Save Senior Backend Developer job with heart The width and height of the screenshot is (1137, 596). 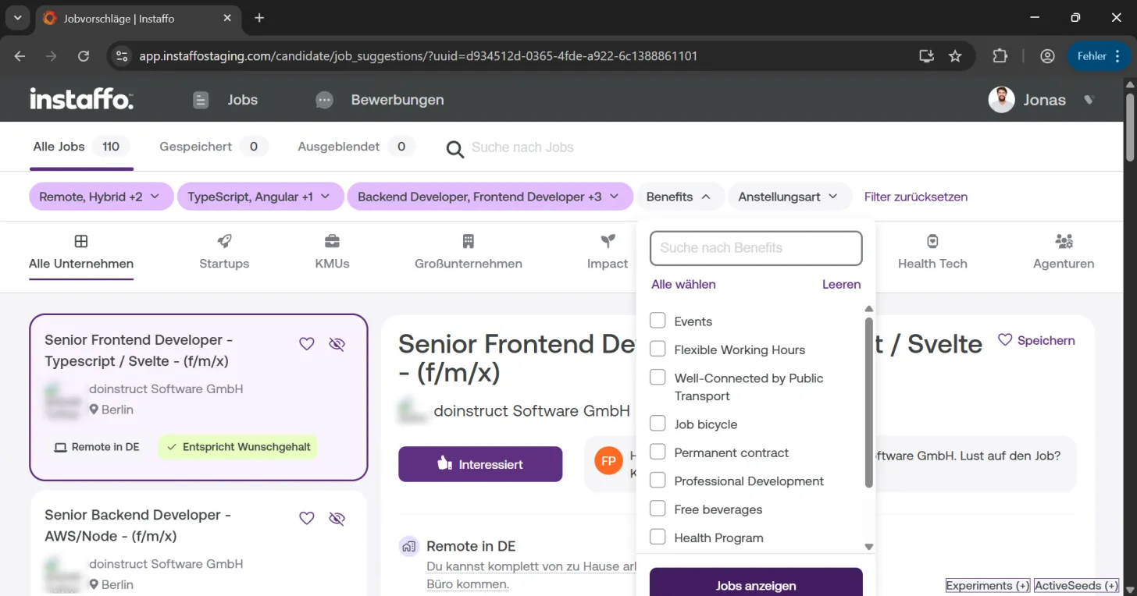point(307,518)
